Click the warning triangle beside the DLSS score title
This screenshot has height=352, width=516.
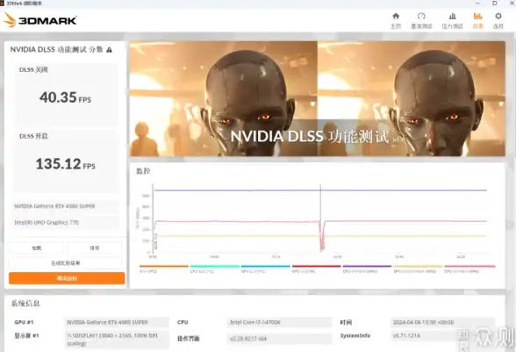tap(109, 50)
